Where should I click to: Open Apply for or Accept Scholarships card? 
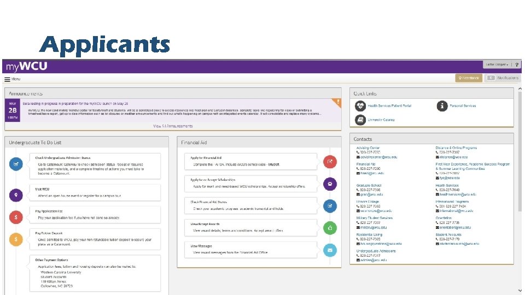(251, 184)
